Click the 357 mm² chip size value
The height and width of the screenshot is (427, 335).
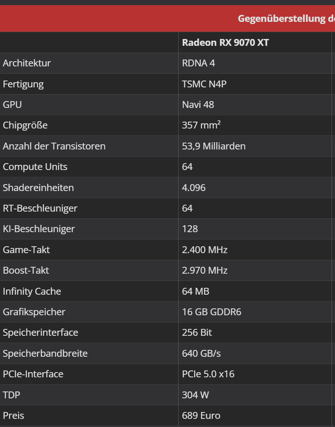pyautogui.click(x=201, y=125)
